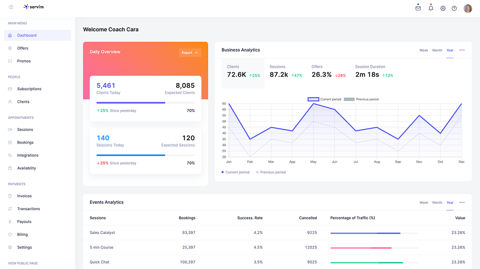Select the Clients metric card, 72.6K
The width and height of the screenshot is (480, 269).
point(243,73)
